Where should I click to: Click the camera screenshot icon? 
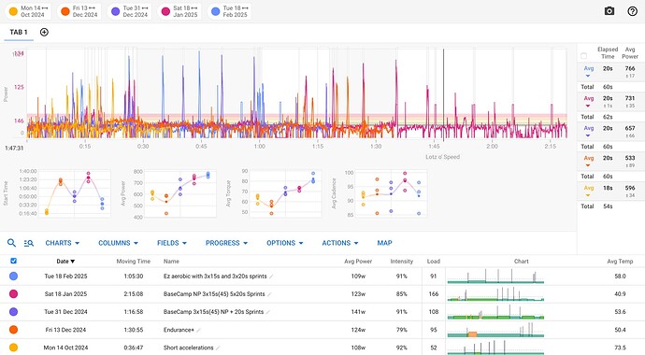609,11
